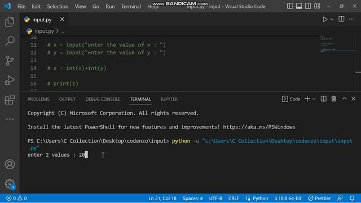Close the terminal panel

(x=354, y=99)
